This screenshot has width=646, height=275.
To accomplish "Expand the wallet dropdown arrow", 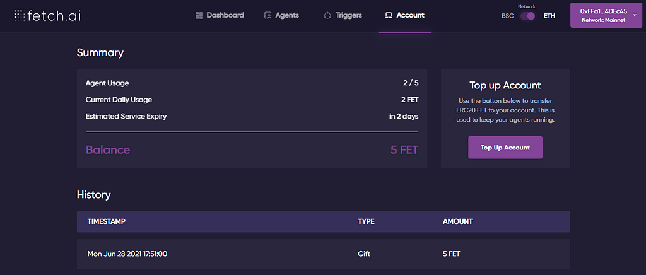I will (x=635, y=15).
